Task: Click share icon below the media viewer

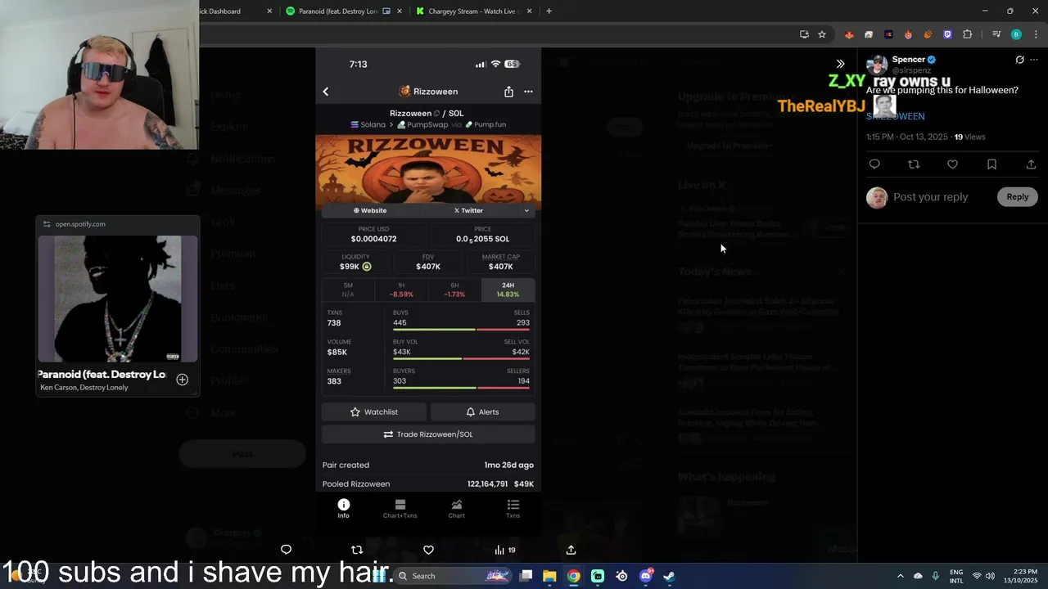Action: 571,550
